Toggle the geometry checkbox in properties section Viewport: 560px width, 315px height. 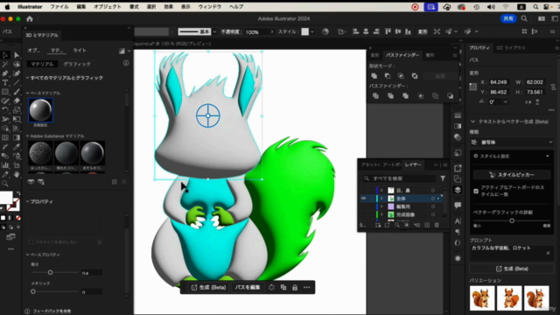pos(31,242)
